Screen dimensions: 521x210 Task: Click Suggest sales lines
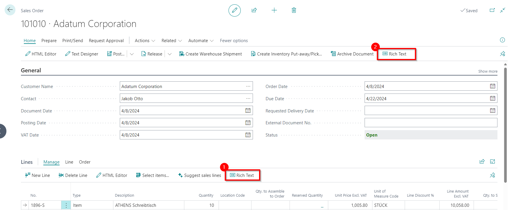click(199, 175)
